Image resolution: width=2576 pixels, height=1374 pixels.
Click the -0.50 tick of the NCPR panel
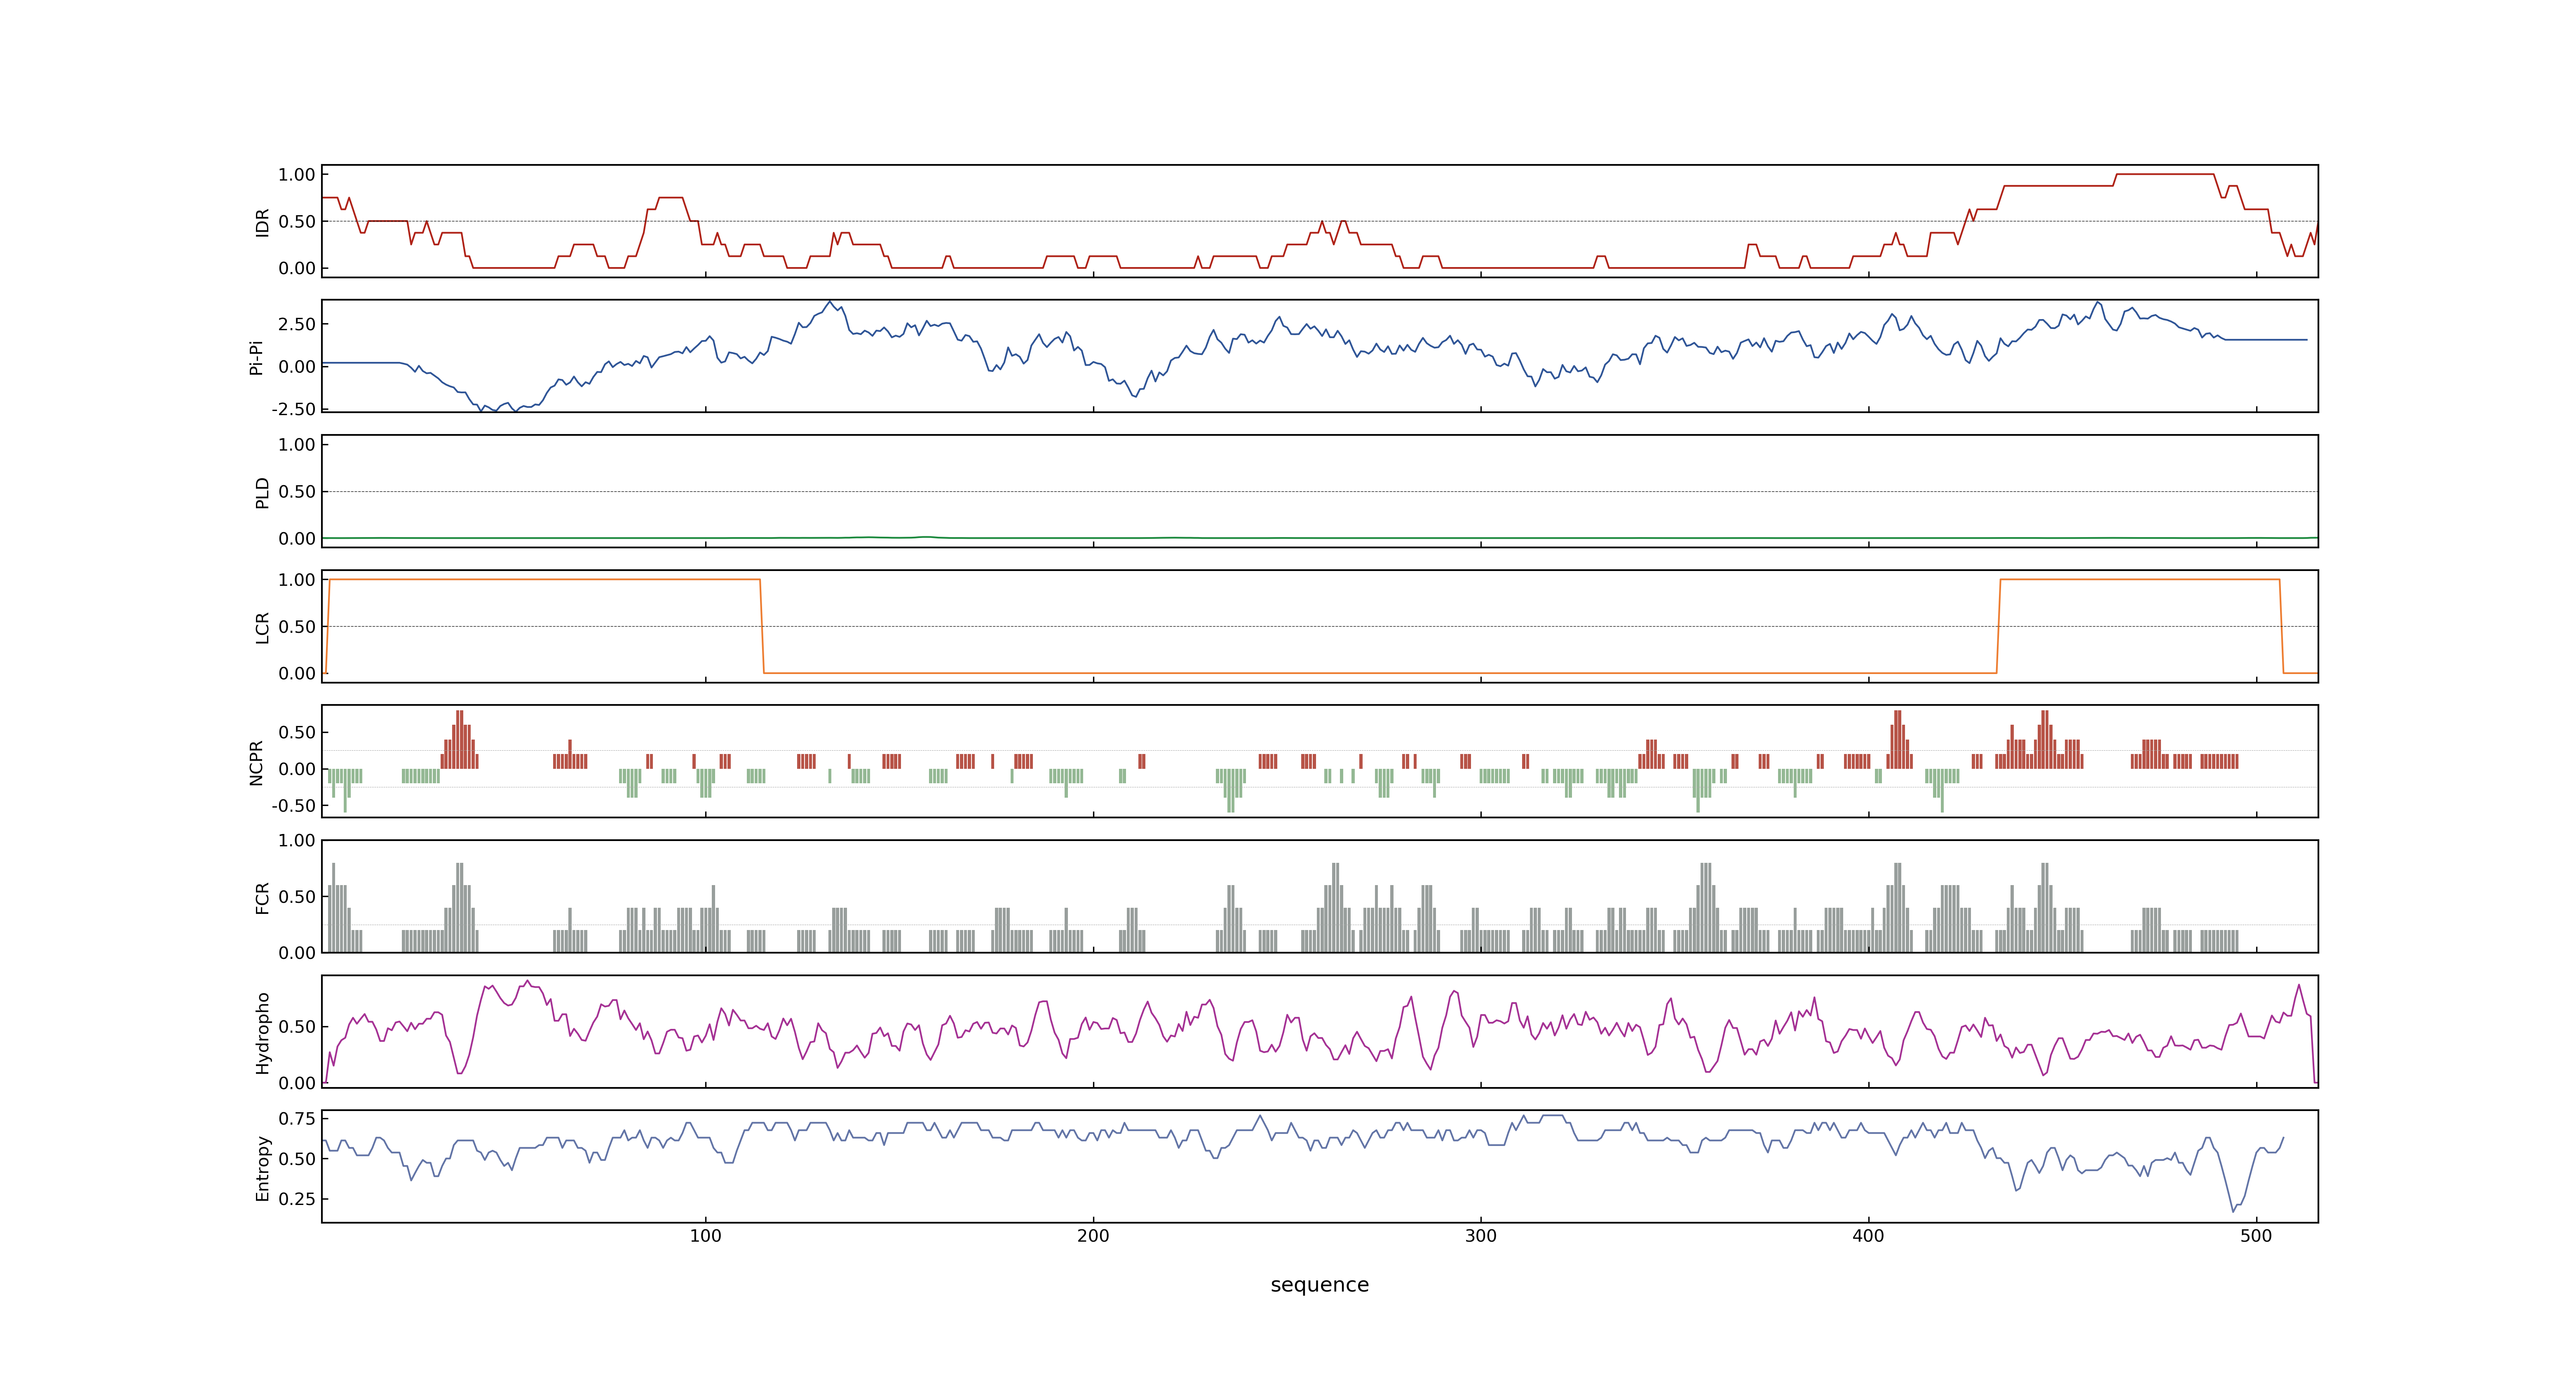pos(293,806)
